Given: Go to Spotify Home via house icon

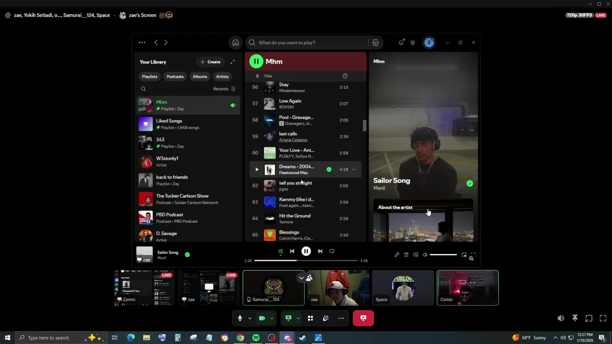Looking at the screenshot, I should click(x=235, y=43).
